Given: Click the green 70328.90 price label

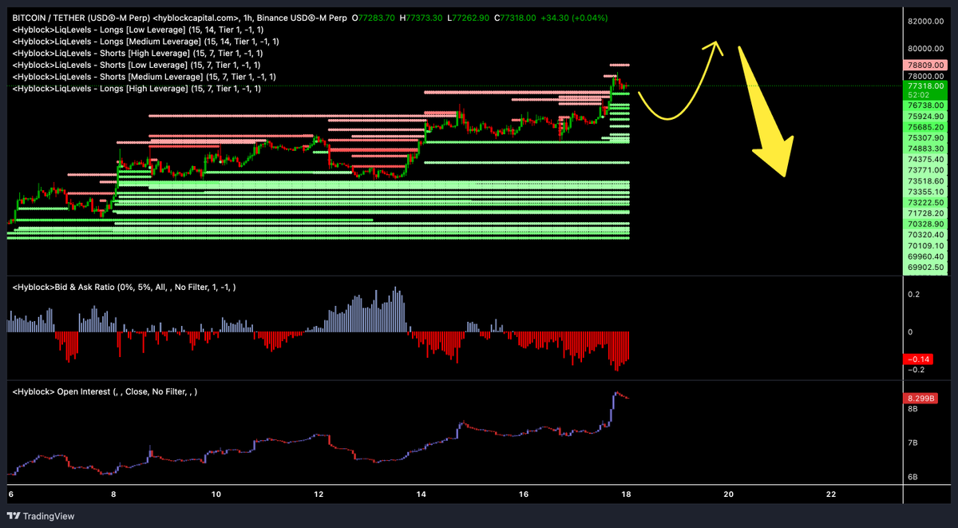Looking at the screenshot, I should [926, 225].
